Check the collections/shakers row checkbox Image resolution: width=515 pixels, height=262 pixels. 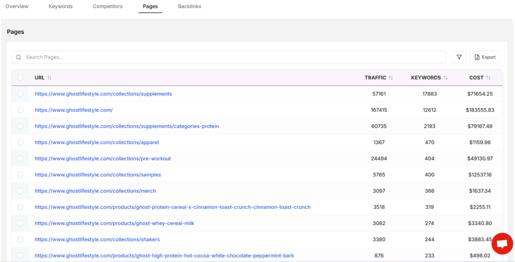point(20,239)
